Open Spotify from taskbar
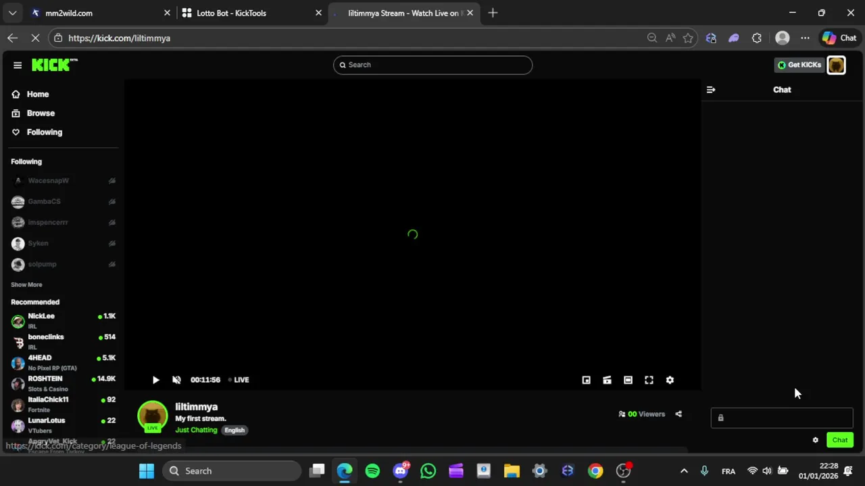The image size is (865, 486). point(372,471)
